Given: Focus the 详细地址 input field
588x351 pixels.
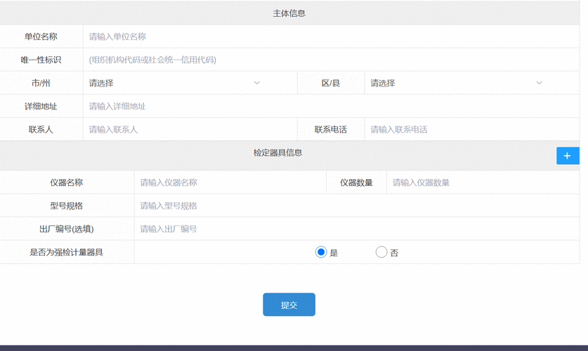Looking at the screenshot, I should [x=332, y=107].
